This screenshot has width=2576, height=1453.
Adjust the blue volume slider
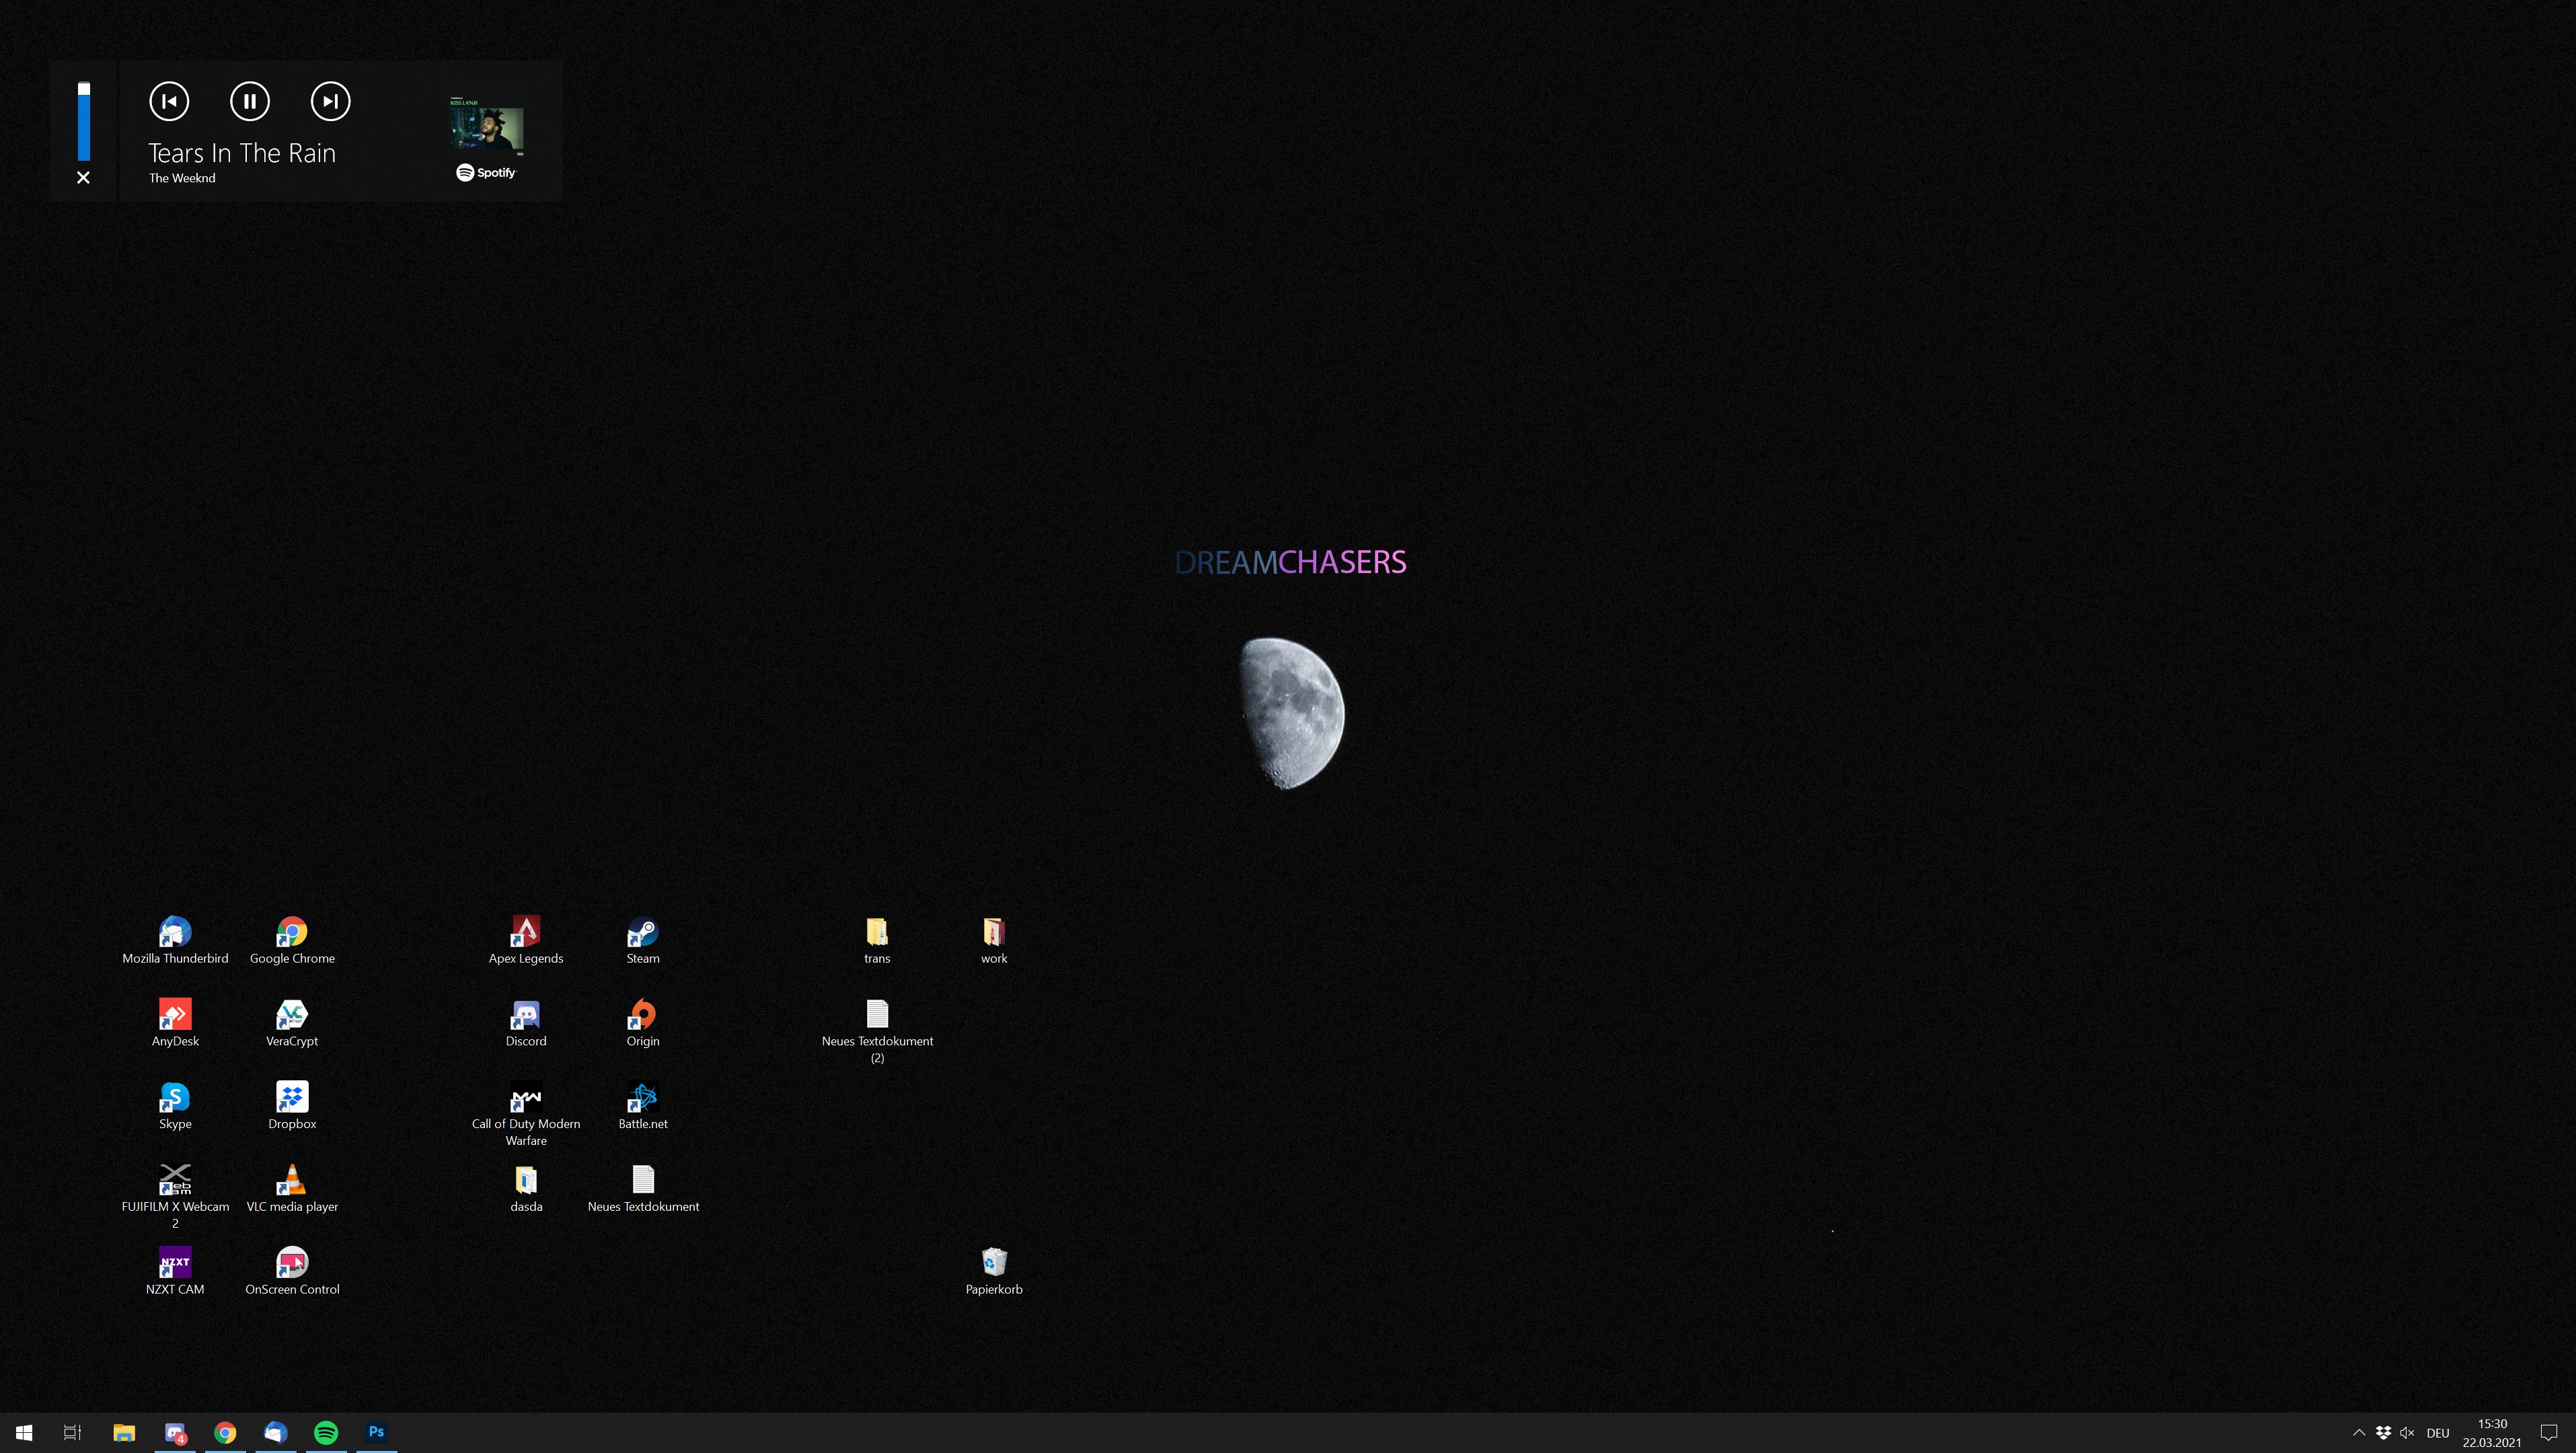84,122
